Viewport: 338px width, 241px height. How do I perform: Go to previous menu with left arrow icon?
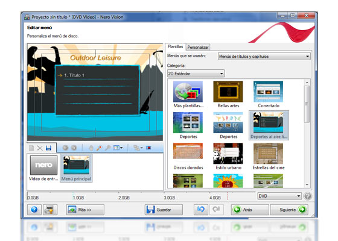[65, 148]
